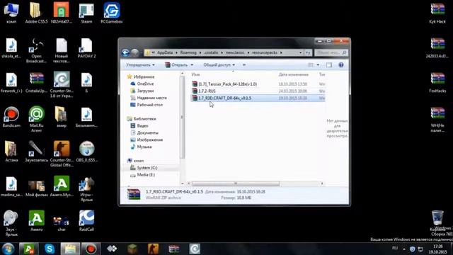Show hidden tray icons arrow

[404, 249]
